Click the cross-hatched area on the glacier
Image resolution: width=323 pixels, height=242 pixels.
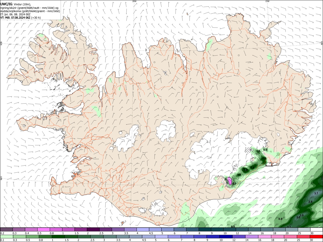click(248, 150)
